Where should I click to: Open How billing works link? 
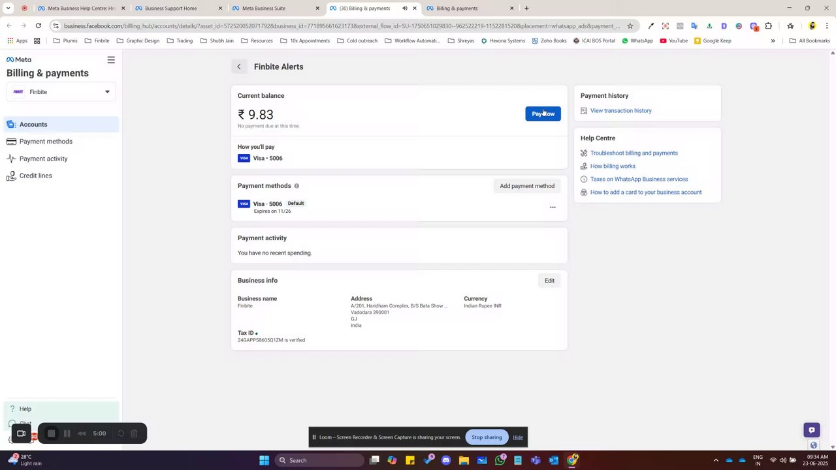pos(613,166)
